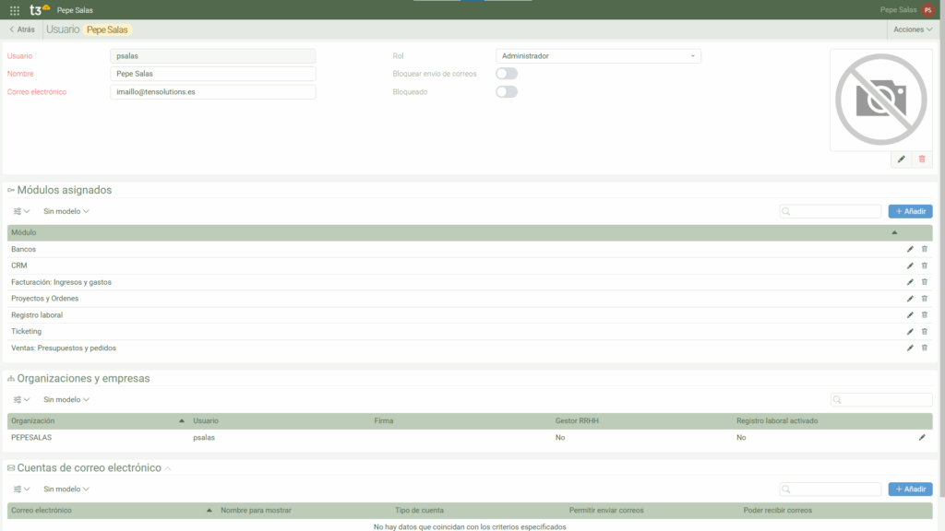Open the apps grid menu icon

pyautogui.click(x=14, y=10)
